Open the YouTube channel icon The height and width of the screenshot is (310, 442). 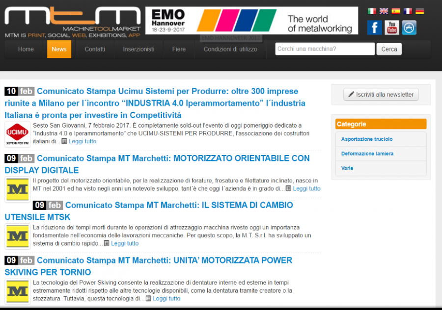coord(392,27)
